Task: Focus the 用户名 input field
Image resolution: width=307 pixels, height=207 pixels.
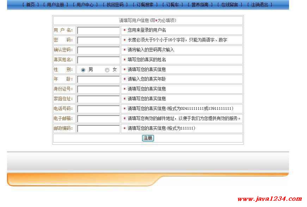Action: [98, 31]
